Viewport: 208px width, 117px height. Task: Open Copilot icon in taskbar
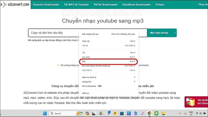pos(87,113)
